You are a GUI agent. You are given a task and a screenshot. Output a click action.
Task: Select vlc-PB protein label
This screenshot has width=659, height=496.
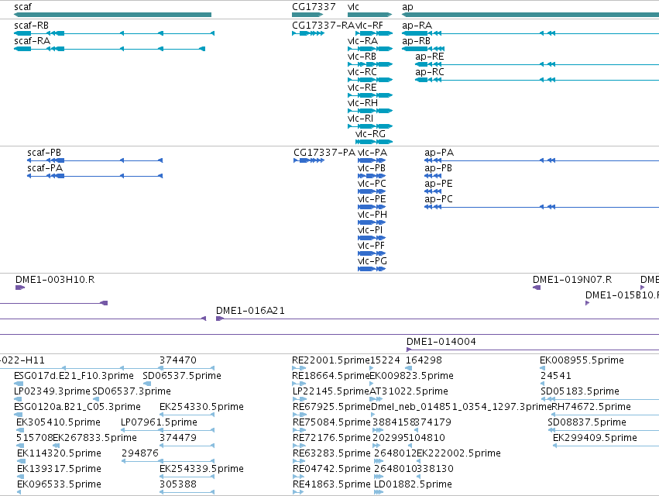coord(372,168)
